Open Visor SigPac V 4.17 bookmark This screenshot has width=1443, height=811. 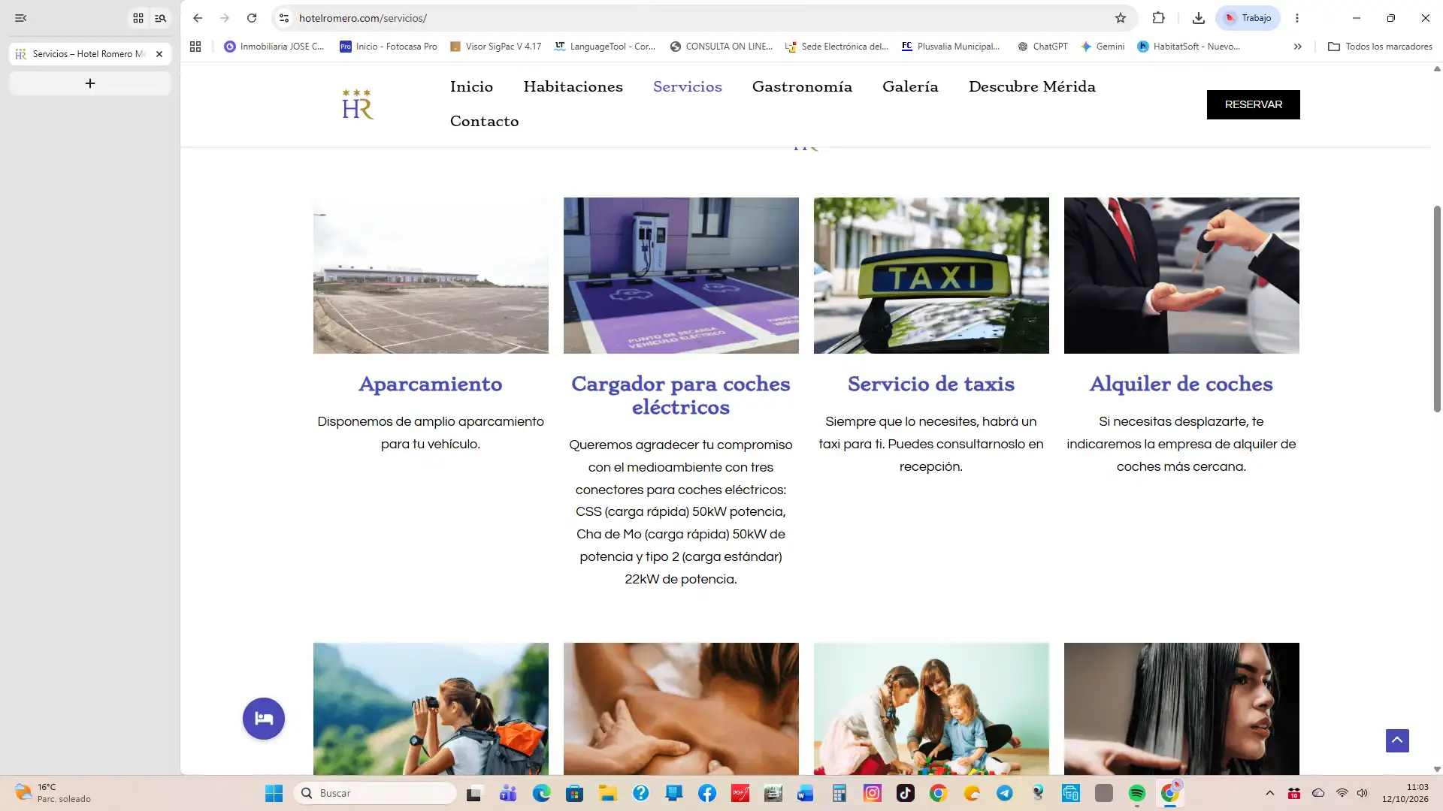(495, 47)
